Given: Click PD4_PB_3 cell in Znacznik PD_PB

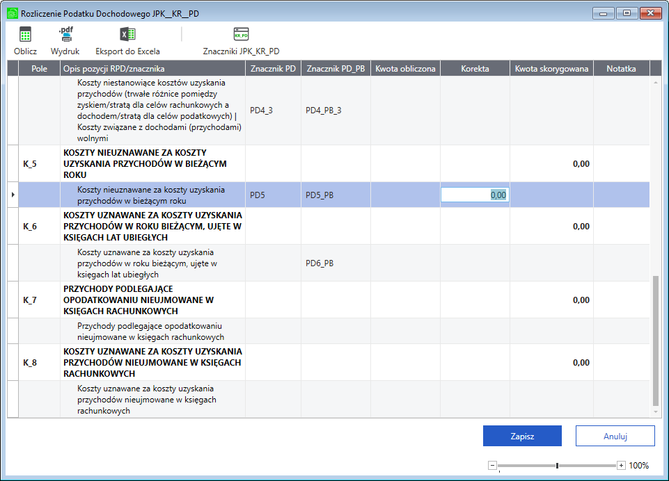Looking at the screenshot, I should [x=324, y=111].
